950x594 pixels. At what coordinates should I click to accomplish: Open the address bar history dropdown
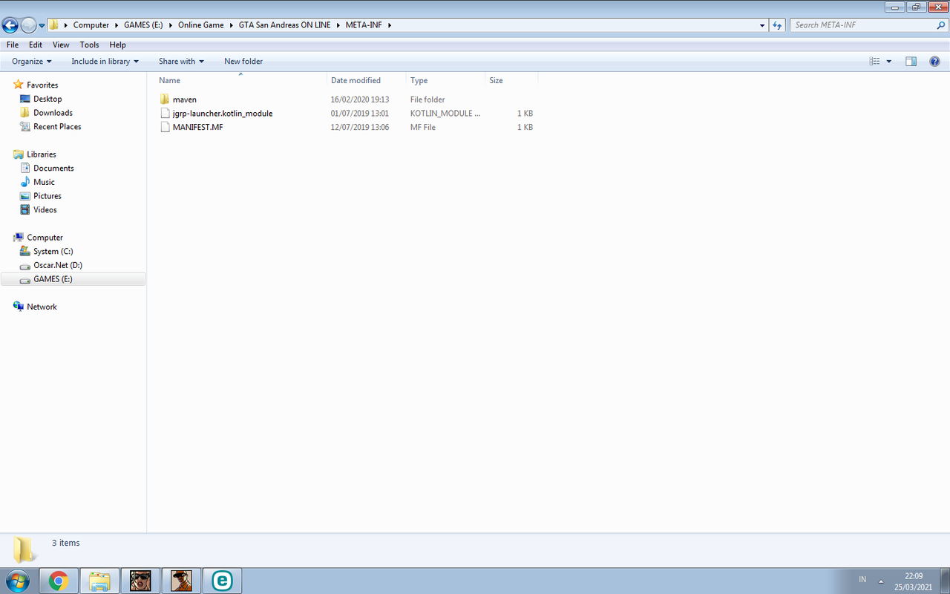763,25
